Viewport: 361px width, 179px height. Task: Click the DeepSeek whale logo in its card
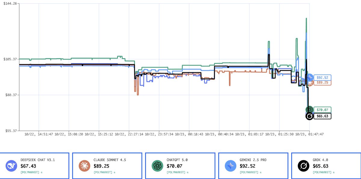coord(11,166)
